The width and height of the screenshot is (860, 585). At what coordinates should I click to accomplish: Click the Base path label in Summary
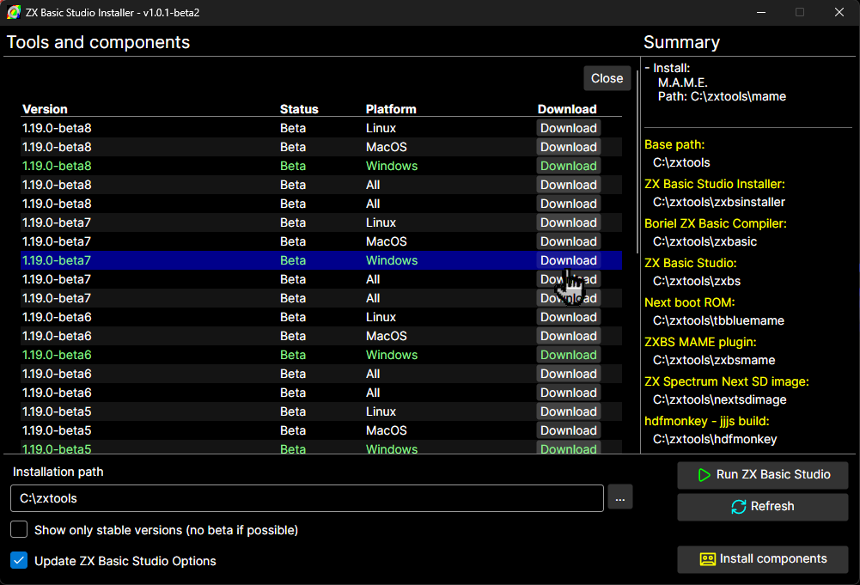674,144
